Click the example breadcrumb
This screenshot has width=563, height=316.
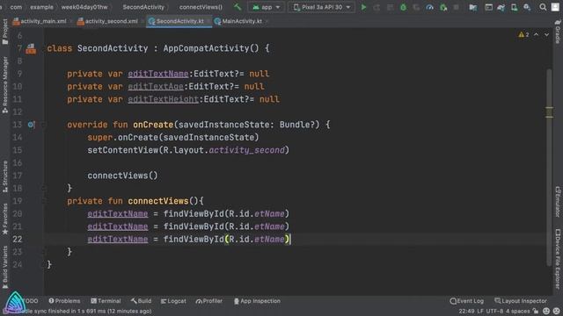pyautogui.click(x=41, y=7)
